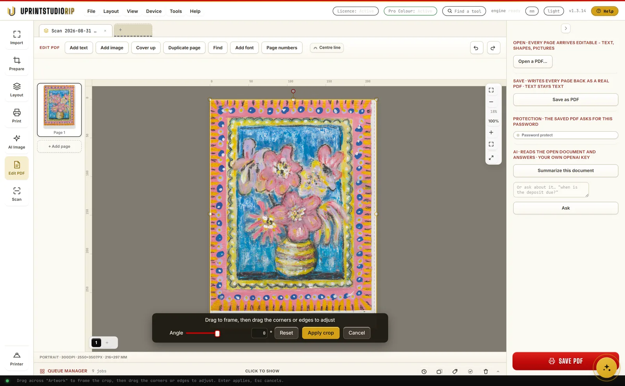Click the tag icon in queue bar
This screenshot has width=625, height=386.
455,372
